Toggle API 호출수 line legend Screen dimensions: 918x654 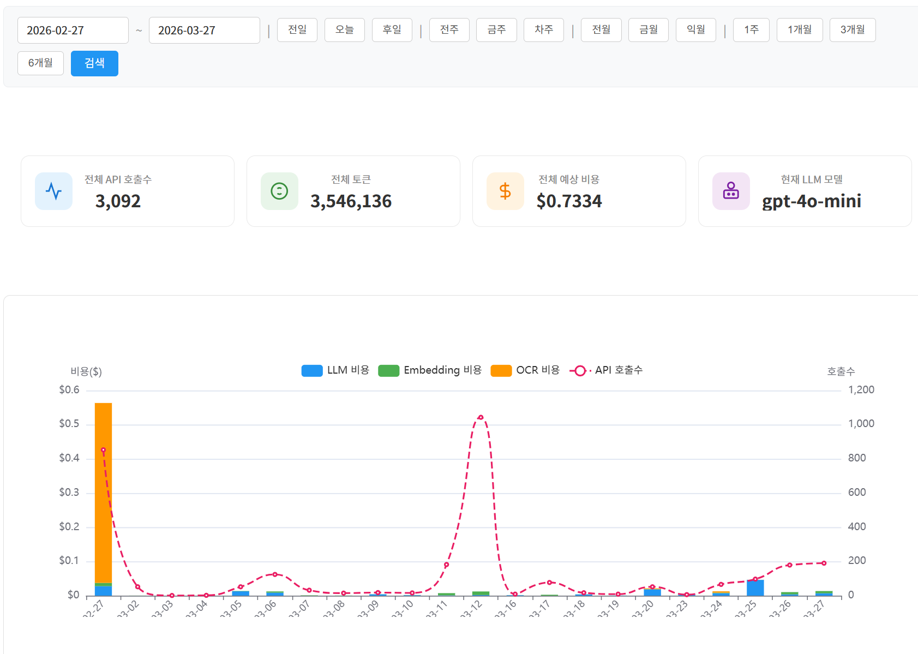[x=606, y=370]
